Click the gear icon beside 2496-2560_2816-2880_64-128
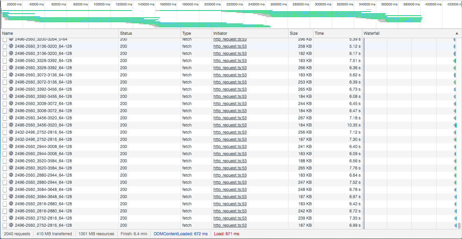 point(11,204)
